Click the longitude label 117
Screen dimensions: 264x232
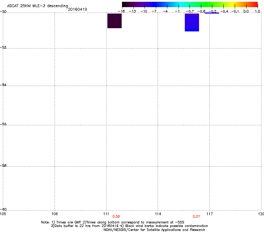click(209, 214)
